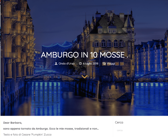Click the arched bridge left of the chevron
Viewport: 168px width, 137px height.
52,76
